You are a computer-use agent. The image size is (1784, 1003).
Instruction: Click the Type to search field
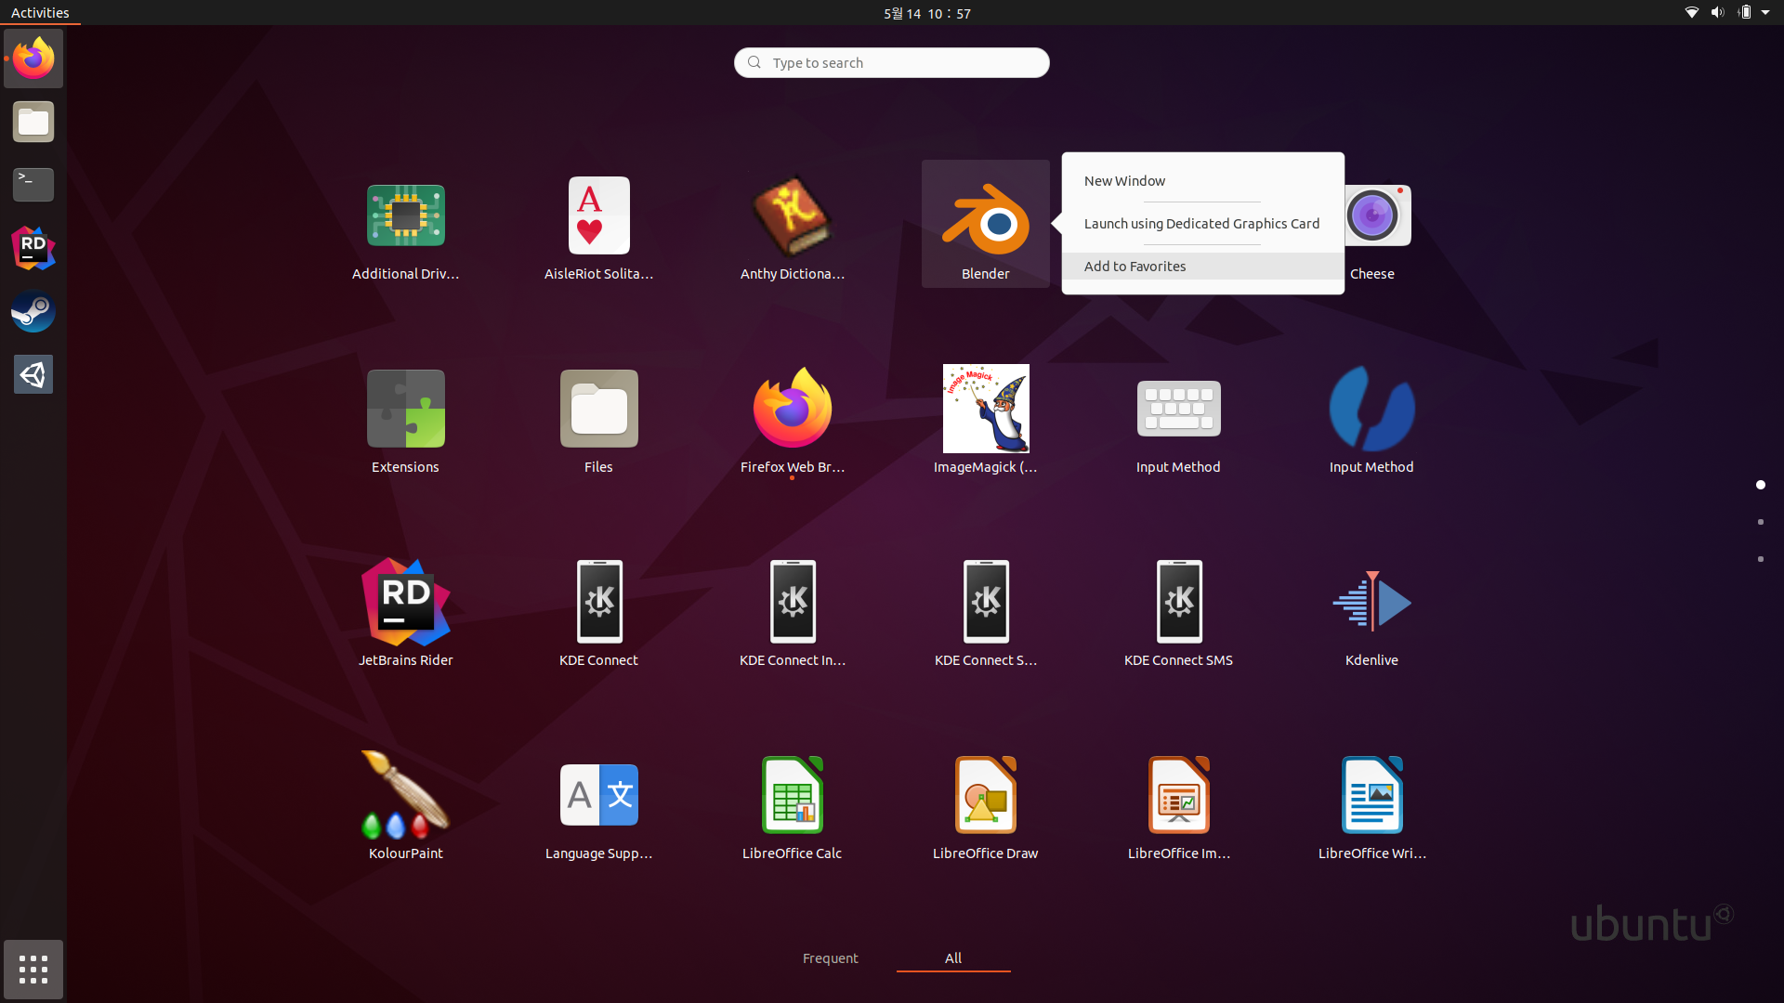[892, 63]
